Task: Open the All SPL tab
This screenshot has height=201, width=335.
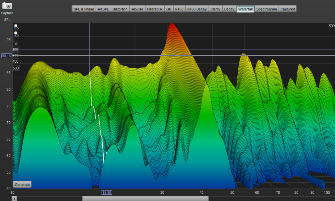Action: (103, 9)
